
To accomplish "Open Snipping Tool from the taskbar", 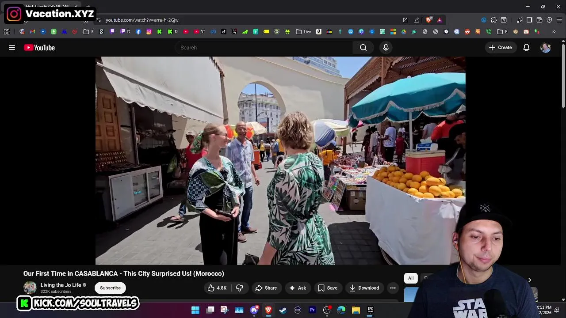I will tap(225, 310).
